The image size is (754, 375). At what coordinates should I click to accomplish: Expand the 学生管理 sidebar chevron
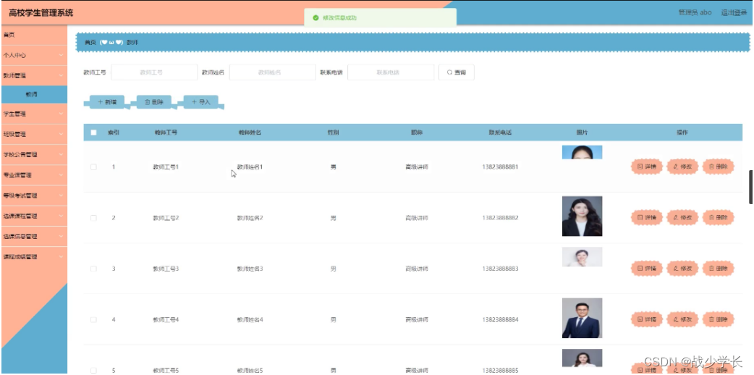coord(61,114)
